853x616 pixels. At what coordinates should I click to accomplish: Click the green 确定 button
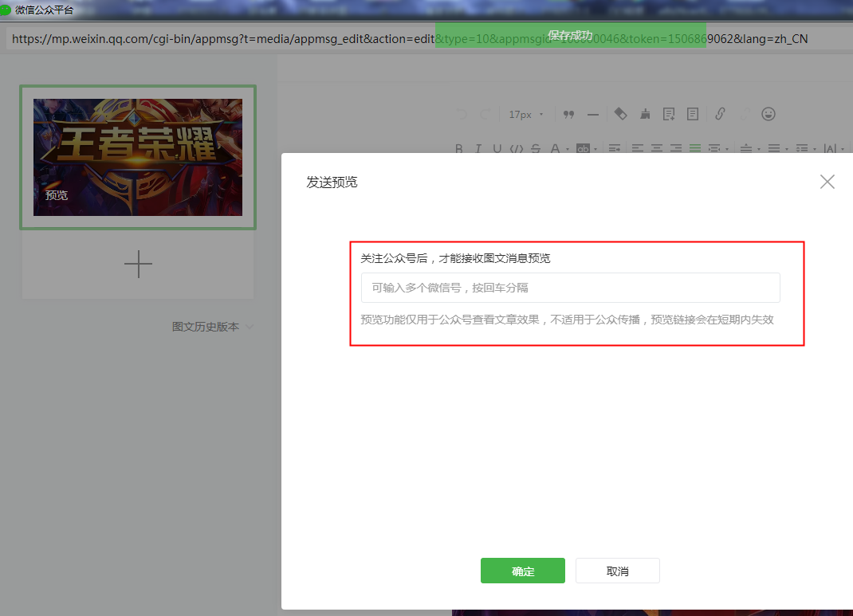tap(523, 571)
